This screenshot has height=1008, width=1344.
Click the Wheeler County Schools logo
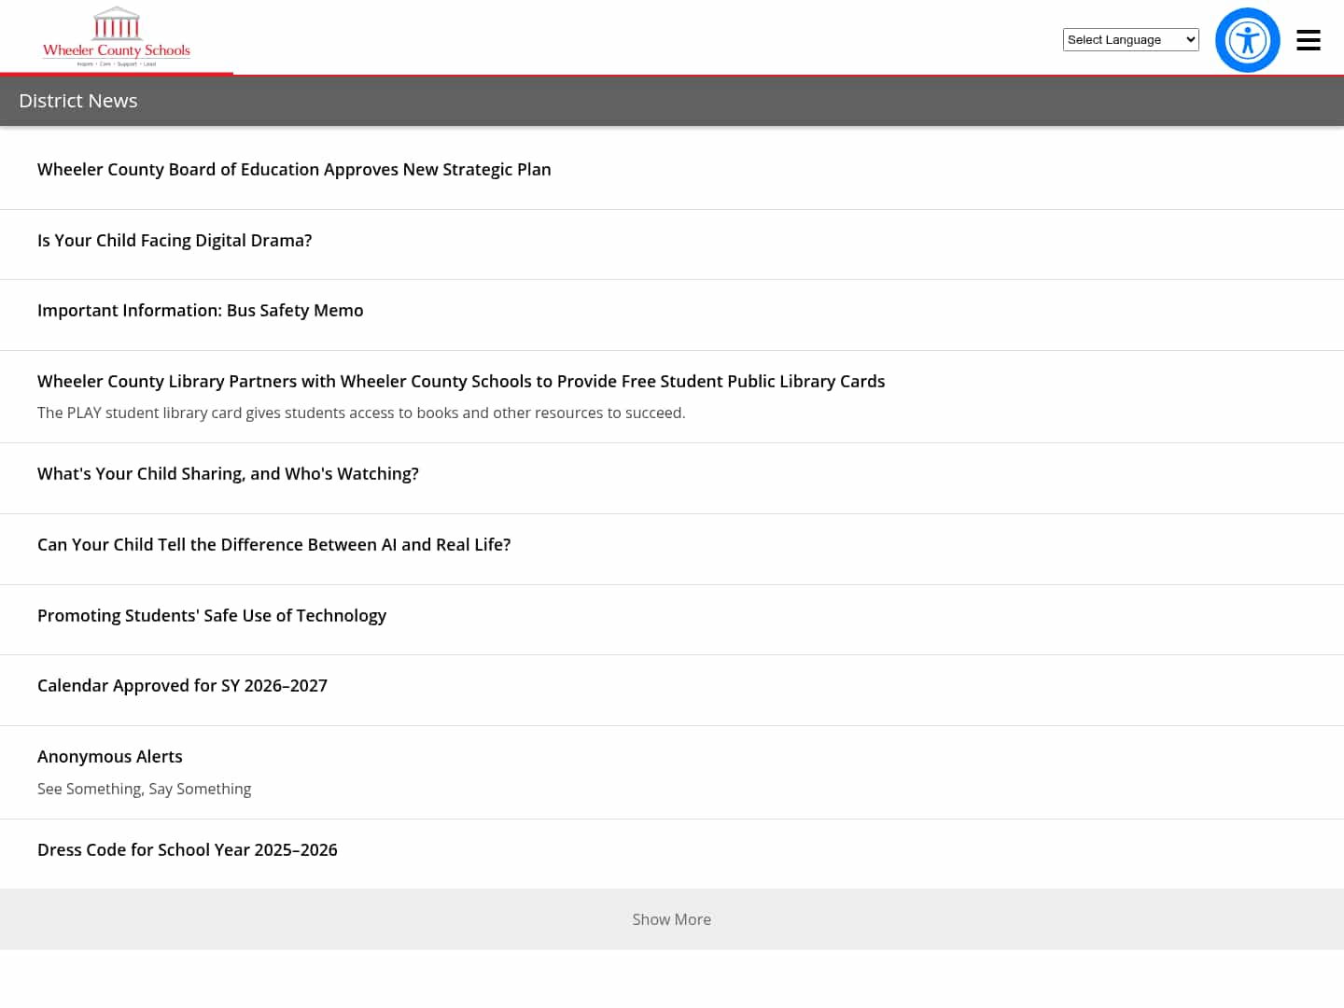pyautogui.click(x=117, y=37)
